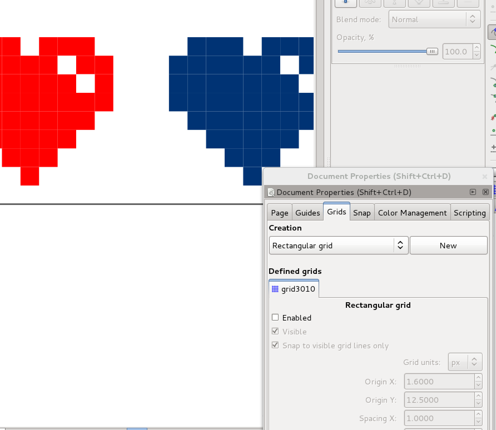This screenshot has width=496, height=430.
Task: Go to the Page tab
Action: (280, 213)
